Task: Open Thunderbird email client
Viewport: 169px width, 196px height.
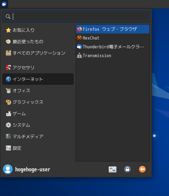Action: (x=113, y=47)
